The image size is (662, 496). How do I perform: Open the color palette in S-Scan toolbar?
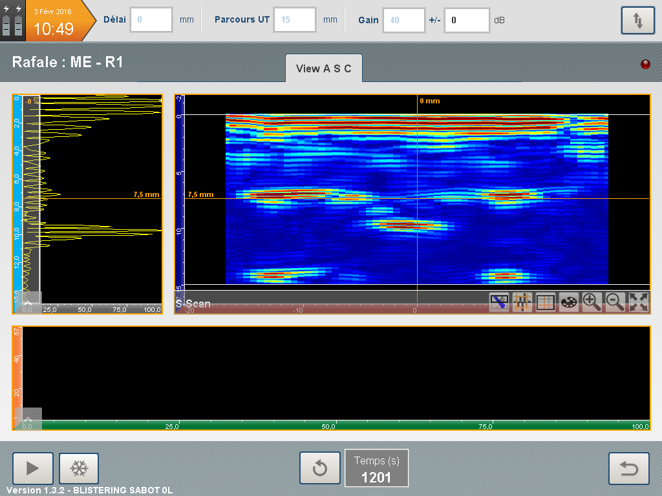coord(569,302)
